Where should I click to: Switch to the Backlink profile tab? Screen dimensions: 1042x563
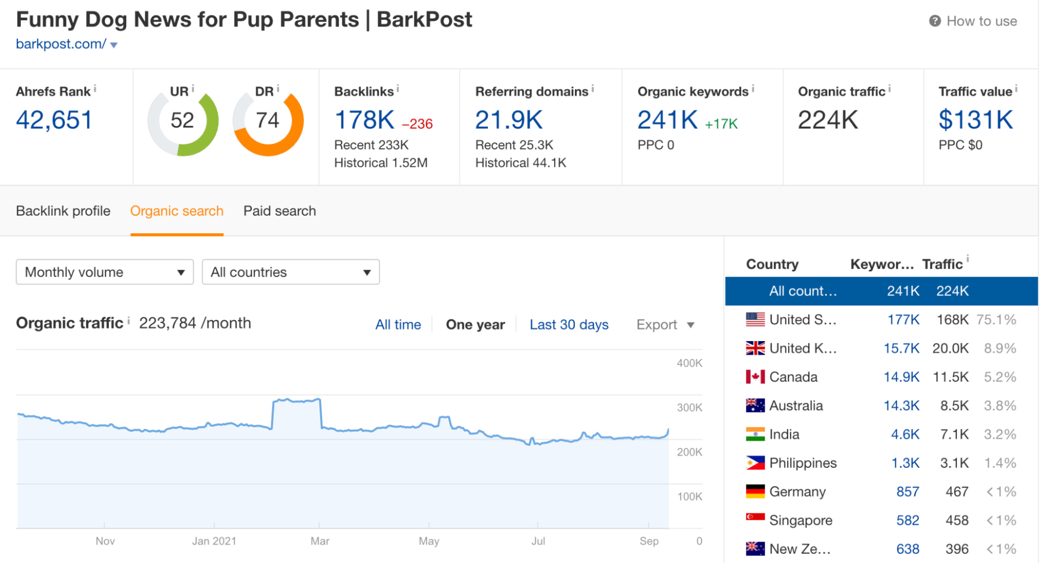click(x=63, y=211)
